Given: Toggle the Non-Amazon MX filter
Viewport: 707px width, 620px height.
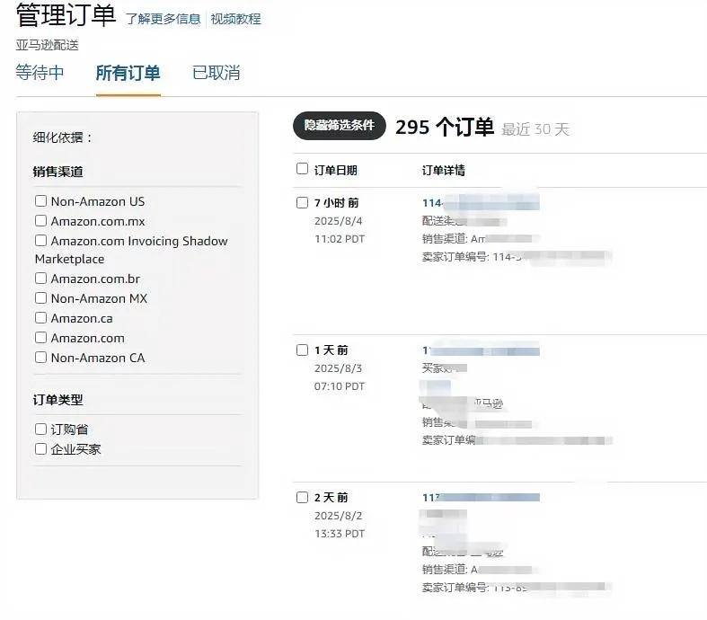Looking at the screenshot, I should 40,298.
